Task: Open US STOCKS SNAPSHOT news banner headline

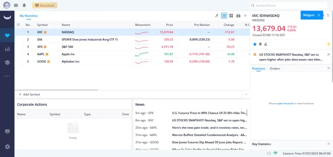Action: (x=291, y=57)
